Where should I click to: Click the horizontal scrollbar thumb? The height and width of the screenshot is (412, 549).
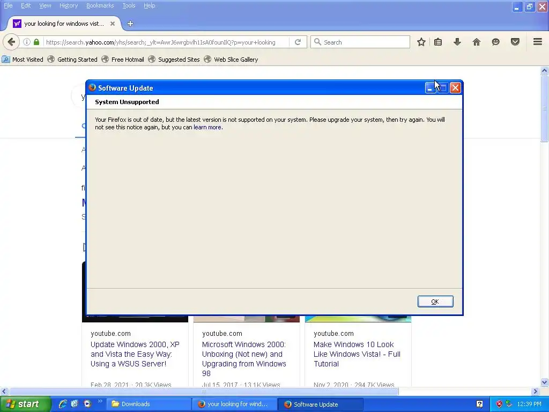click(203, 391)
